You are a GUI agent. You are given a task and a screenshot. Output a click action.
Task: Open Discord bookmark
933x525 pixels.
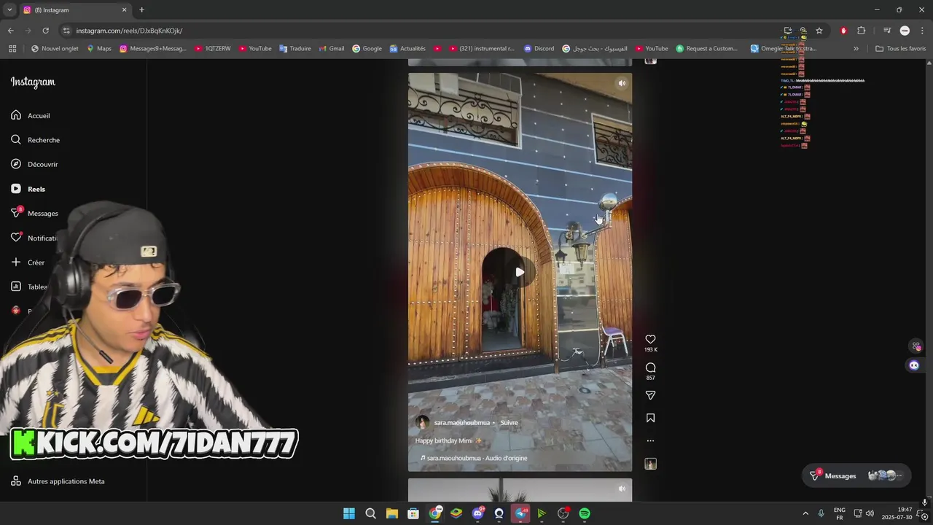tap(539, 49)
